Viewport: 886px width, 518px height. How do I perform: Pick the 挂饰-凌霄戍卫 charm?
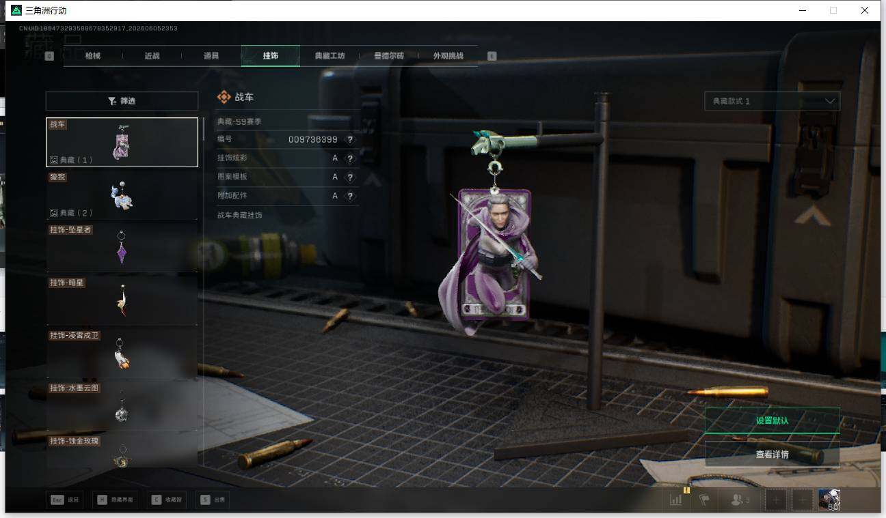(122, 353)
